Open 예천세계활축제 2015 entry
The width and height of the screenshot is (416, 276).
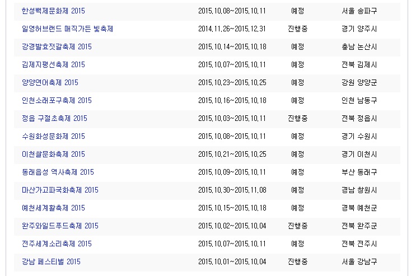tap(53, 208)
